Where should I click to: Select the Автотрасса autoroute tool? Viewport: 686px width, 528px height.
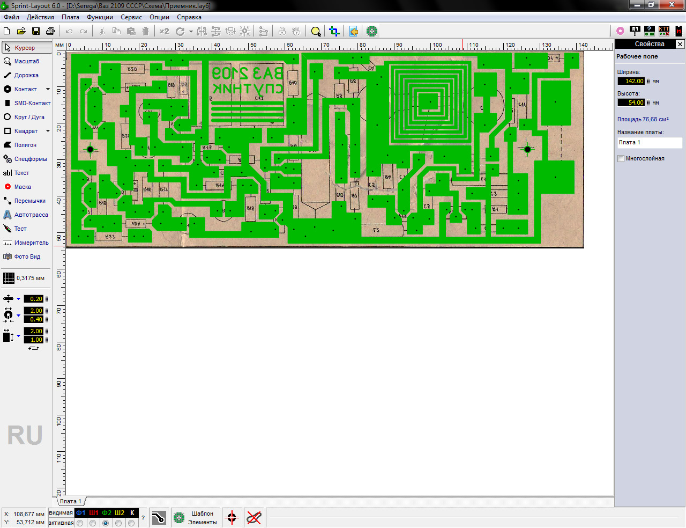[27, 215]
